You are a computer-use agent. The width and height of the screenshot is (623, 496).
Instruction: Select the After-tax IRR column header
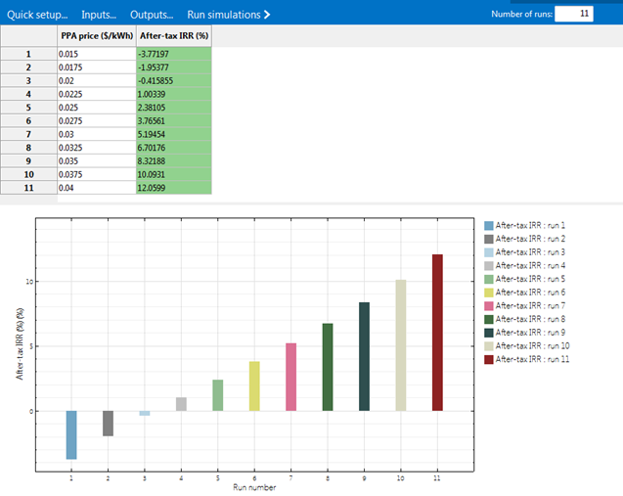[x=173, y=36]
